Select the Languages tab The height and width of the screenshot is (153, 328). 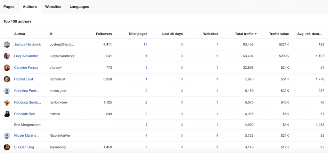79,7
